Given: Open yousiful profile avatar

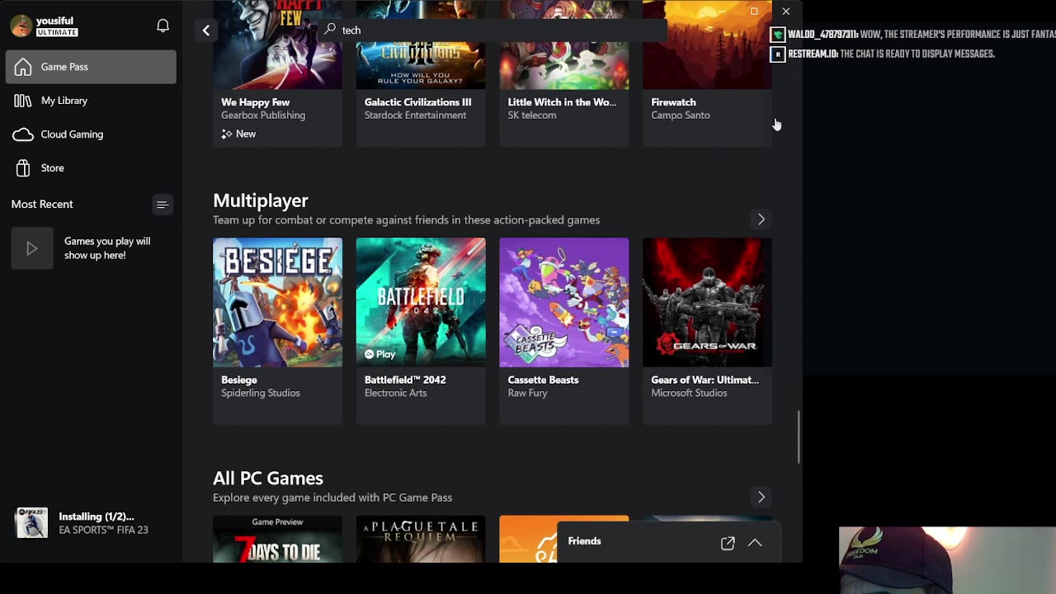Looking at the screenshot, I should coord(21,26).
